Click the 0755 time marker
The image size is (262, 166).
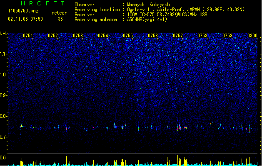click(128, 36)
